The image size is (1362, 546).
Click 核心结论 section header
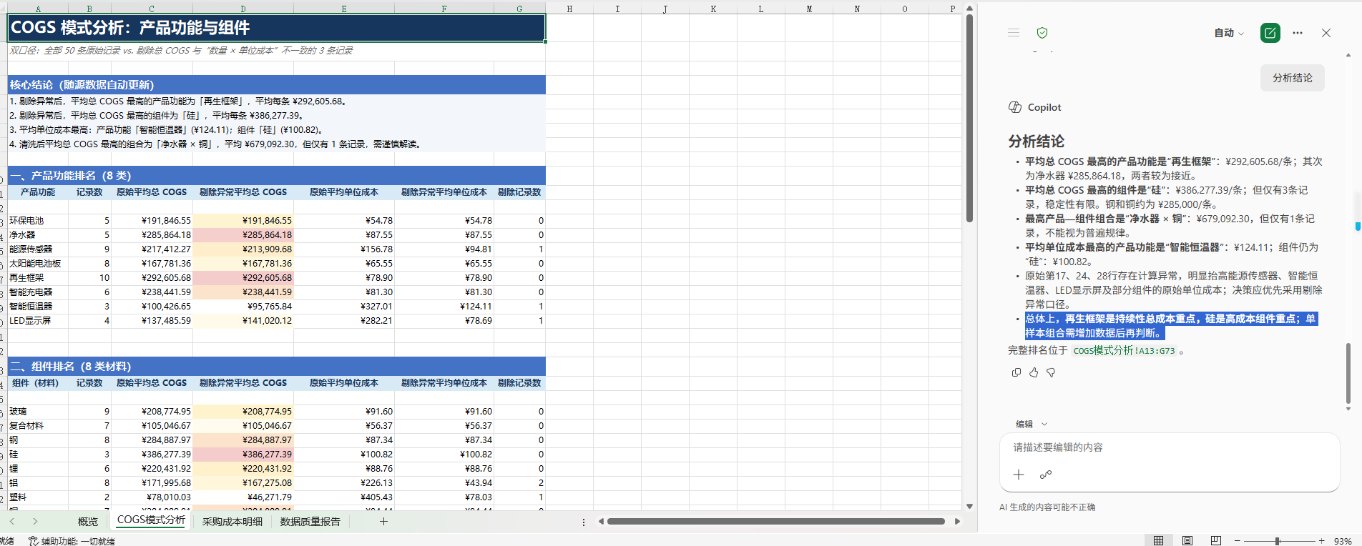(276, 85)
